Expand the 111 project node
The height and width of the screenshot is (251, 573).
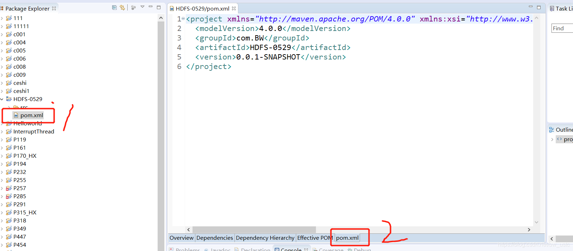pyautogui.click(x=2, y=18)
